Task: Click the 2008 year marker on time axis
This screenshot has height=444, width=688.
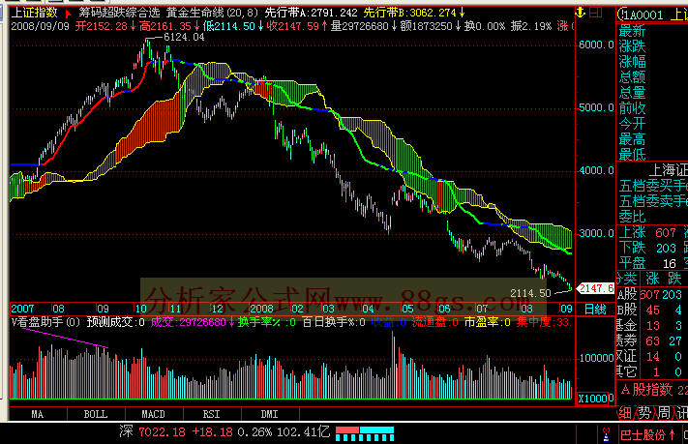Action: click(x=261, y=309)
